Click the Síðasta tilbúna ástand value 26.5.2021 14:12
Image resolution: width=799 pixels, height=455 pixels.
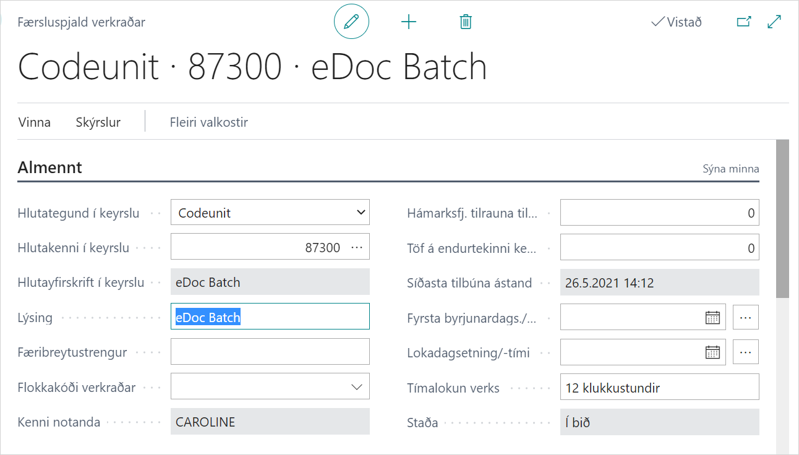660,283
